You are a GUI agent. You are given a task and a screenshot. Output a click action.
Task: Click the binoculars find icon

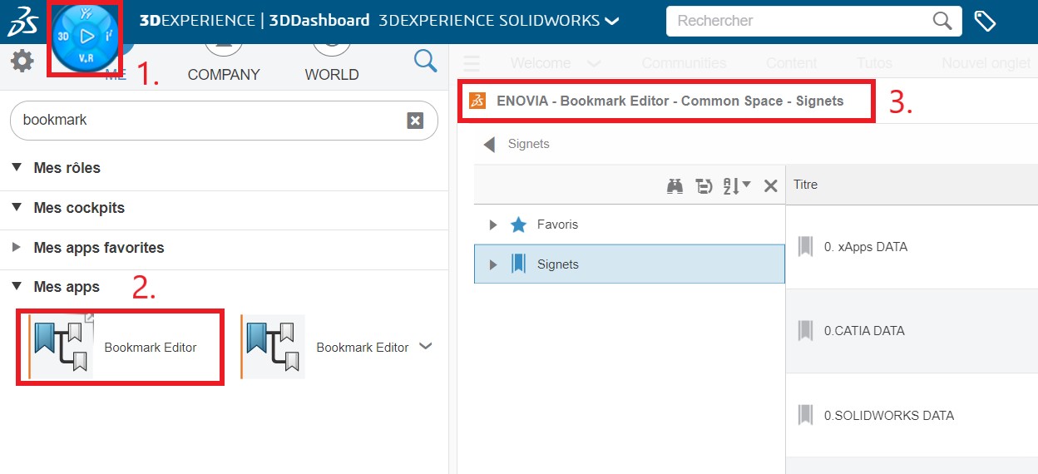675,185
